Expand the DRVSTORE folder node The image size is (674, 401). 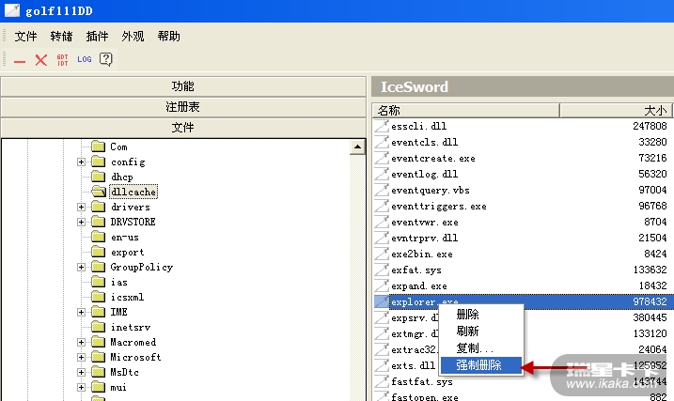coord(81,222)
